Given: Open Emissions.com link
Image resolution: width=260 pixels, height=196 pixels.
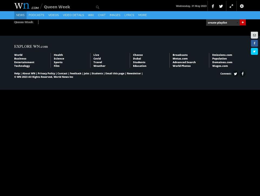Looking at the screenshot, I should (x=222, y=55).
